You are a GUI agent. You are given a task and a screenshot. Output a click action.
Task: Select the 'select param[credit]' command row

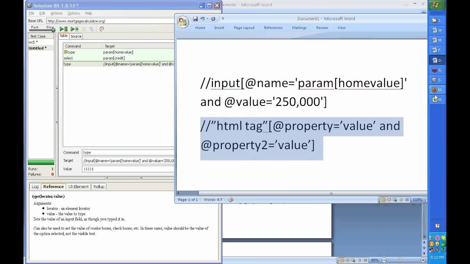tap(118, 58)
